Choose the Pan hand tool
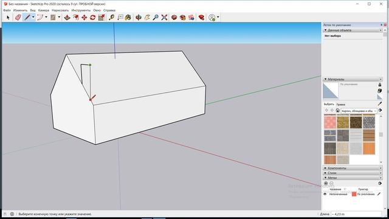This screenshot has height=219, width=389. [x=147, y=18]
